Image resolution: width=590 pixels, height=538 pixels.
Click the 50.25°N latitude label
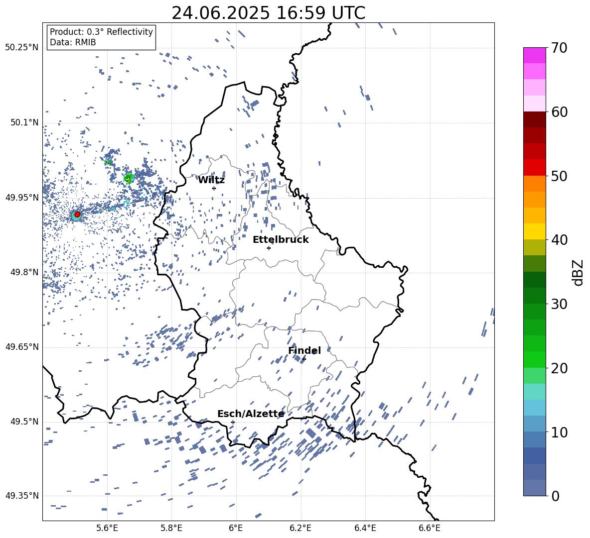pyautogui.click(x=22, y=48)
